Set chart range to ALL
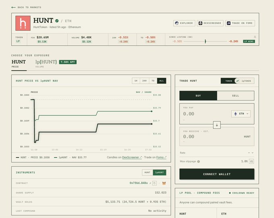This screenshot has height=218, width=274. (x=162, y=81)
